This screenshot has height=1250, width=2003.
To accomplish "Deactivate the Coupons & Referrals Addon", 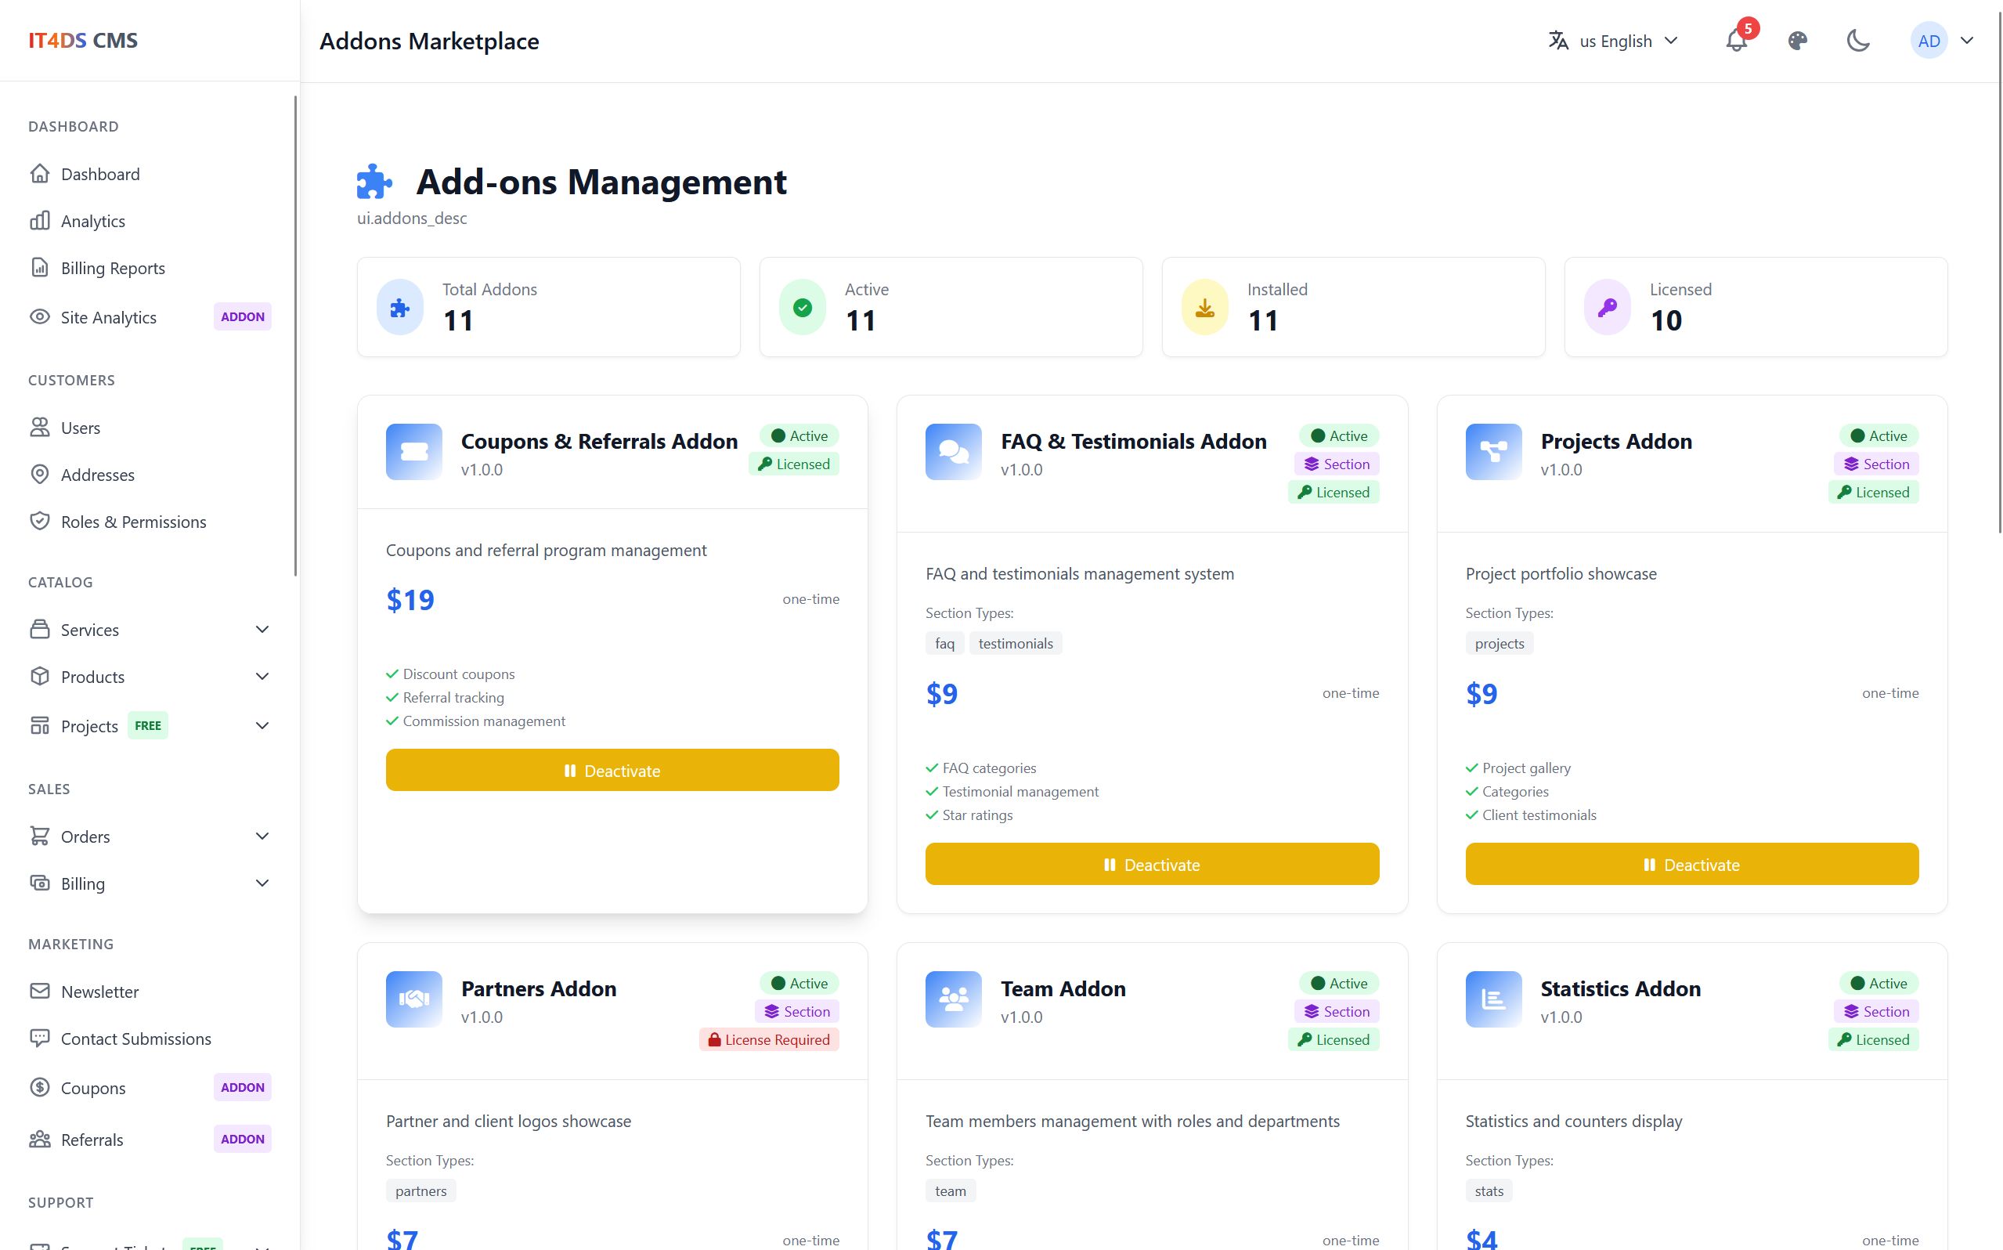I will (x=612, y=771).
